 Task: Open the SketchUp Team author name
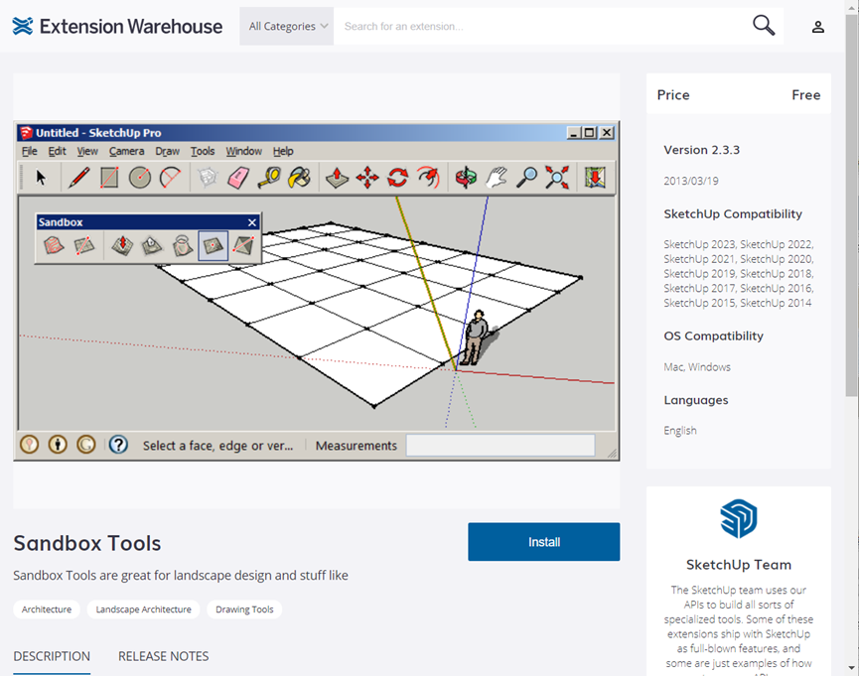tap(739, 565)
